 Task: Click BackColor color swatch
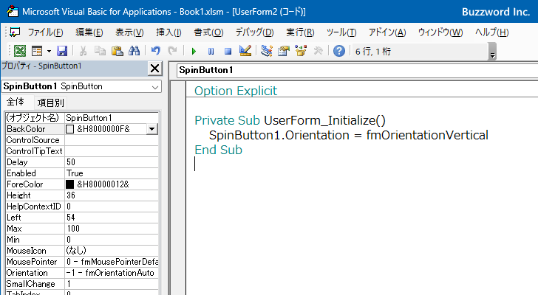click(69, 129)
